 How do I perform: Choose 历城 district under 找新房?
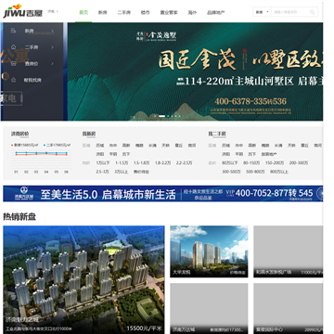100,146
